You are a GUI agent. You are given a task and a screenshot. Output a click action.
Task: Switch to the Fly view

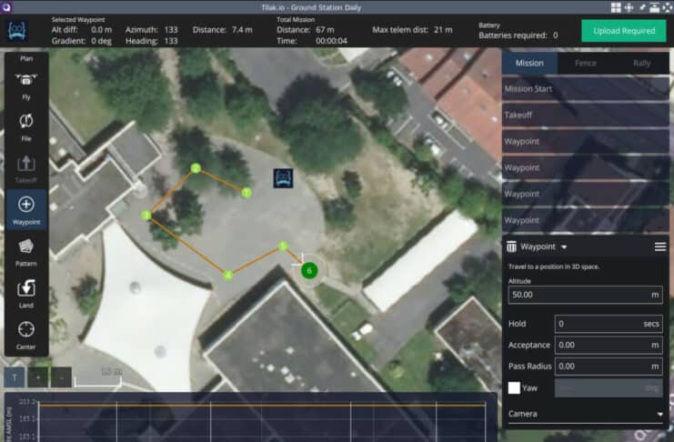point(25,86)
